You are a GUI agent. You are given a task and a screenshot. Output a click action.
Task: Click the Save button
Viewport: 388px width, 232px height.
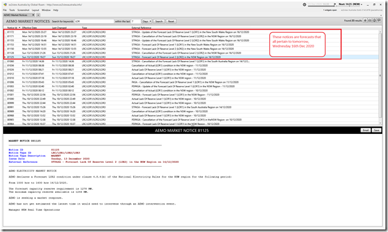(376, 130)
